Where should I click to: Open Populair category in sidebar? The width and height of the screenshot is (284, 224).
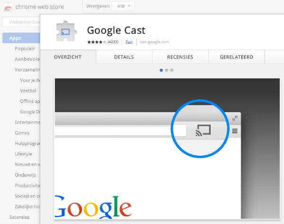click(25, 49)
